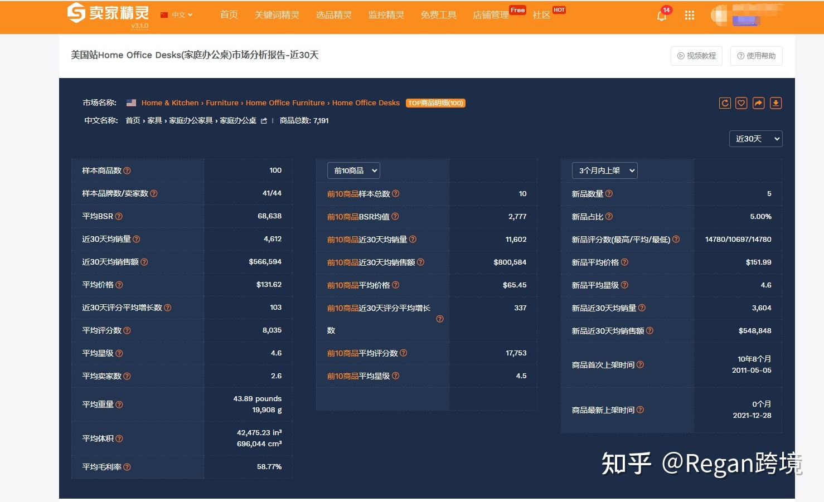Viewport: 824px width, 502px height.
Task: Click the question mark beside 新品数量
Action: coord(609,193)
